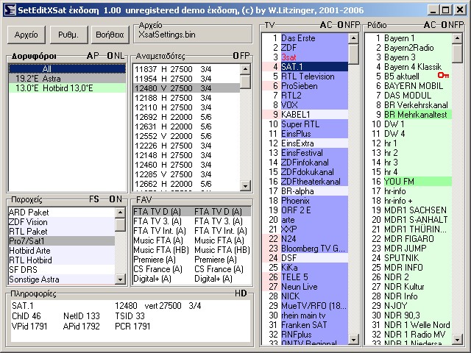Viewport: 471px width, 353px height.
Task: Click the TV channel list scroll-up arrow
Action: click(353, 38)
